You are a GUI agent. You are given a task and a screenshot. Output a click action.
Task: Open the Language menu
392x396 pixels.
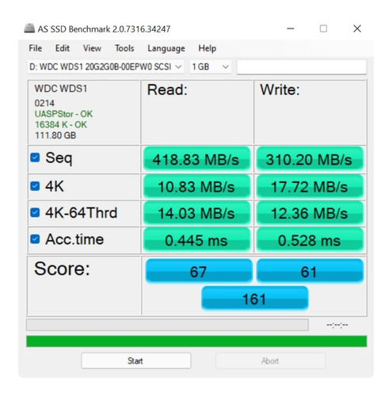coord(166,48)
